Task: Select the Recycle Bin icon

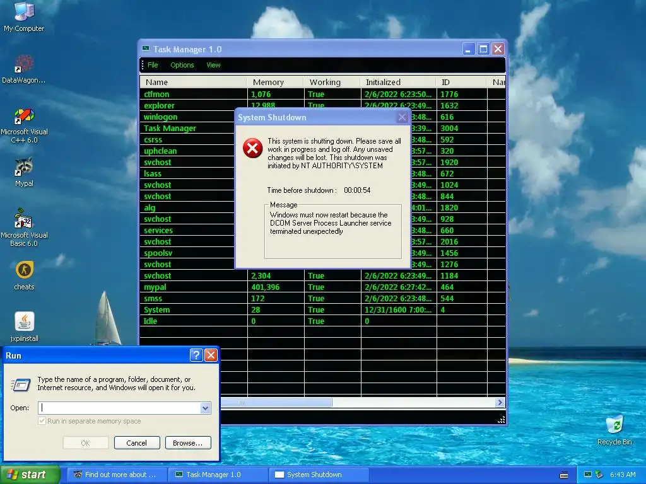Action: click(x=614, y=430)
